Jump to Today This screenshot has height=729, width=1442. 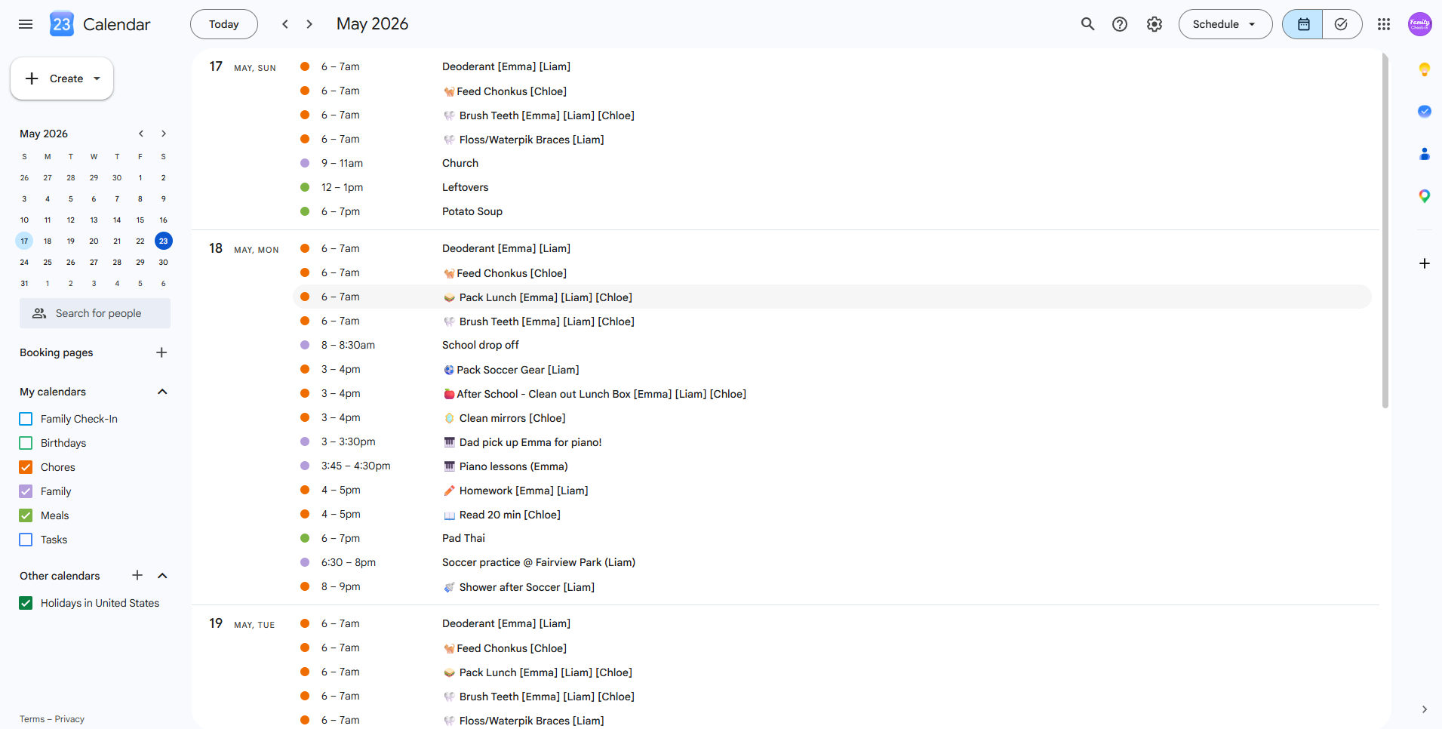click(x=224, y=24)
